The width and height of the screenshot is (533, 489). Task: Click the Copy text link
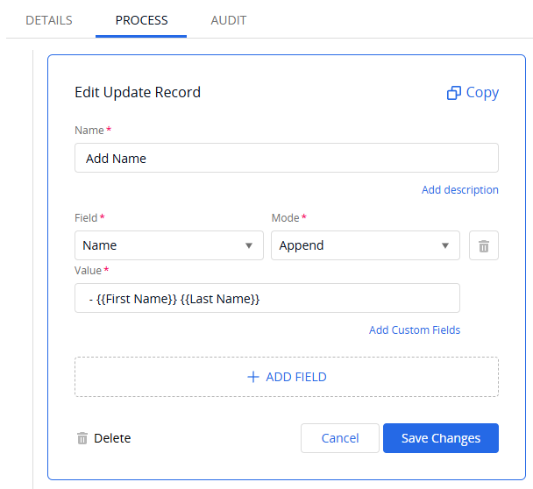click(482, 92)
